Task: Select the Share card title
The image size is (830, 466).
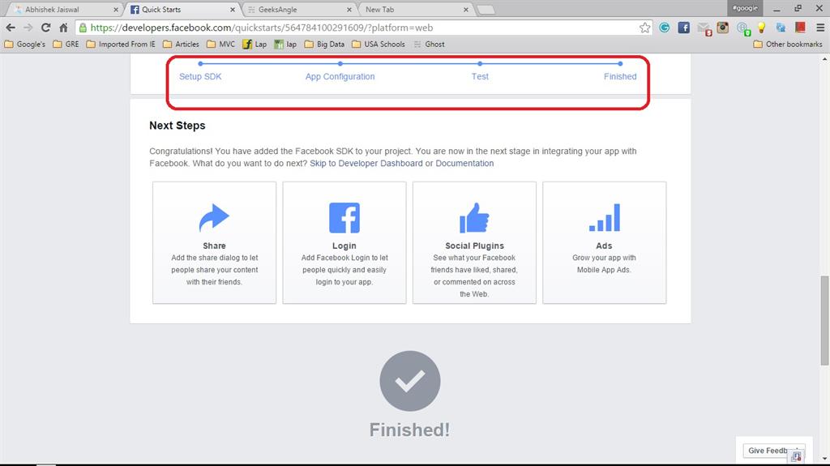Action: [x=214, y=246]
